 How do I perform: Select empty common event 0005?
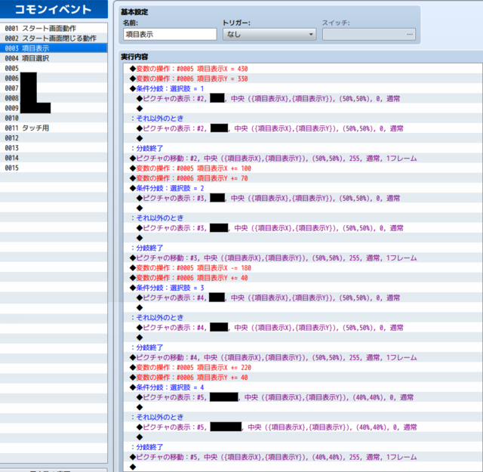coord(54,68)
